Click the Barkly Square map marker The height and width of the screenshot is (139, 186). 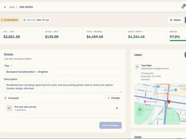pyautogui.click(x=176, y=90)
